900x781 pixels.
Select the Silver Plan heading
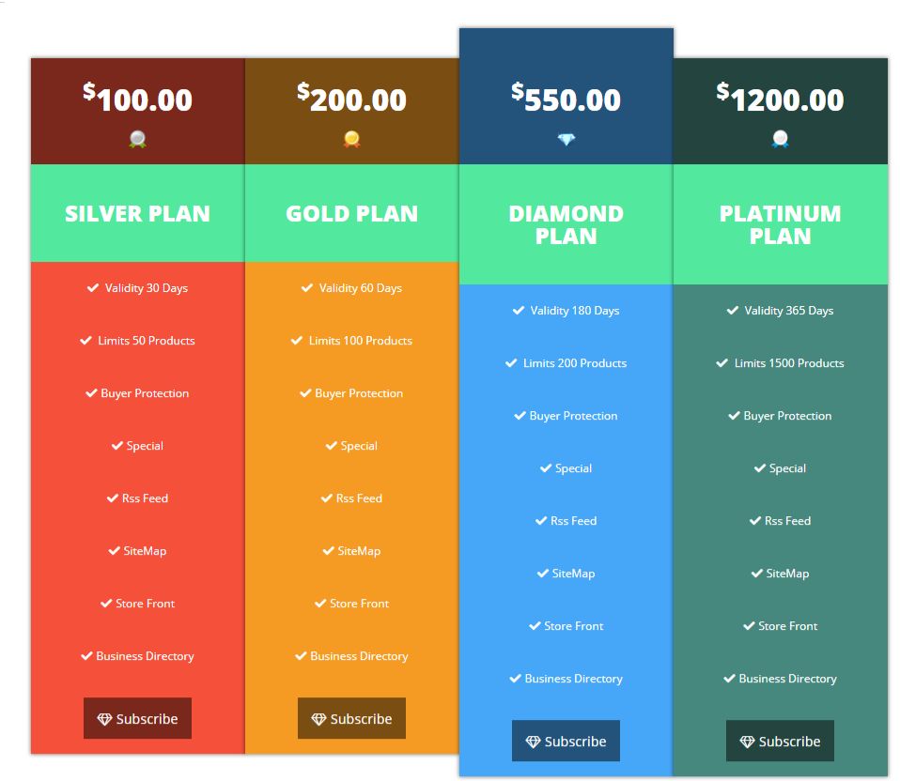click(x=137, y=214)
